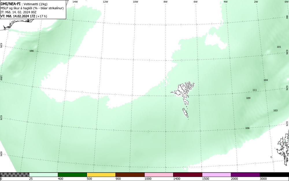
Task: Click the checkered gray 0–25 legend swatch
Action: pyautogui.click(x=14, y=175)
